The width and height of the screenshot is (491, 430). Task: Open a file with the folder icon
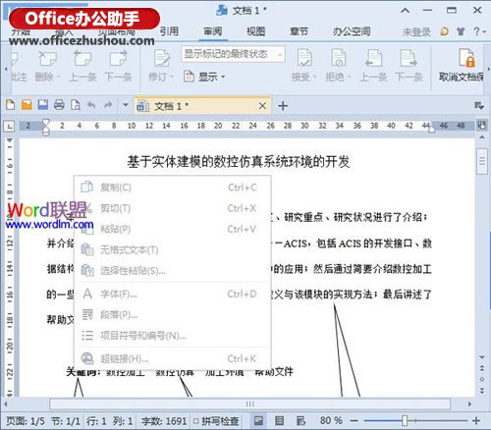coord(27,105)
